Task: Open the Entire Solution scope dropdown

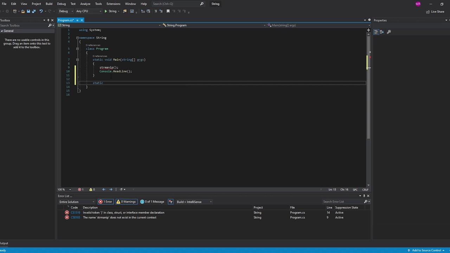Action: coord(77,202)
